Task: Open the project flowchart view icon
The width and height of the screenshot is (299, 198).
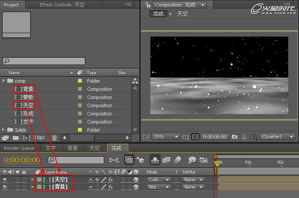Action: tap(135, 81)
